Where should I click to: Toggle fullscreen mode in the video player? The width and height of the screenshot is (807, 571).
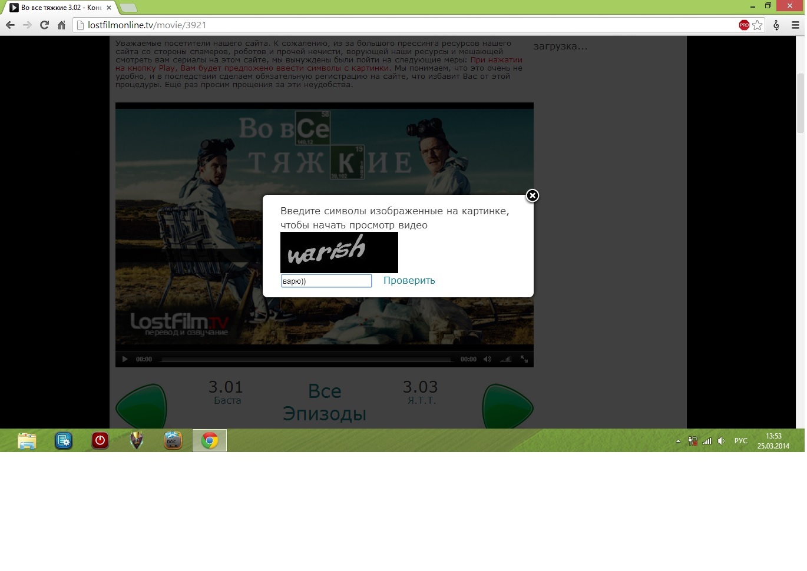click(524, 359)
